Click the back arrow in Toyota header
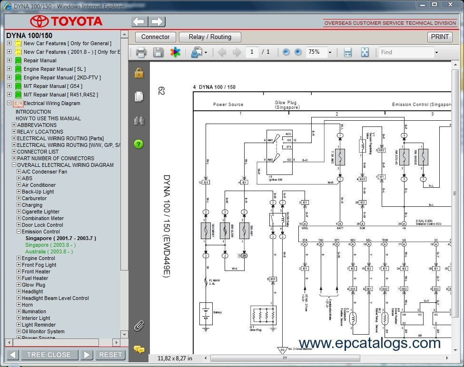This screenshot has width=464, height=367. [x=139, y=21]
